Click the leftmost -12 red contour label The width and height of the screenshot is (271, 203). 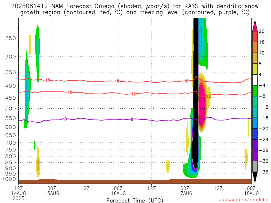click(x=69, y=92)
